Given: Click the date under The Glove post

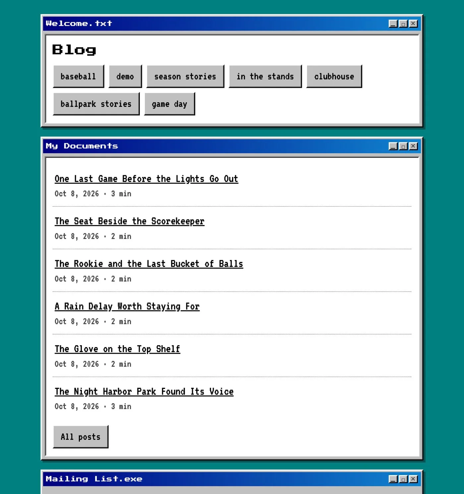Looking at the screenshot, I should click(77, 364).
